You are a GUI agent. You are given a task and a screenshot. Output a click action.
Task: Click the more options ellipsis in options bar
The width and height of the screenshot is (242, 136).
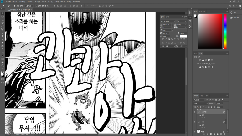[87, 6]
